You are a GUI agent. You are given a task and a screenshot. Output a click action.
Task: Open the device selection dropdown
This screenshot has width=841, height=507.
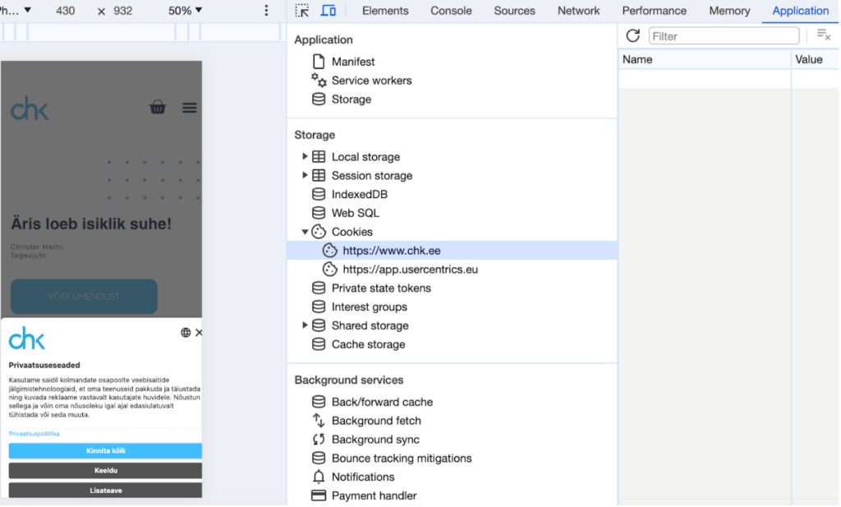point(16,11)
